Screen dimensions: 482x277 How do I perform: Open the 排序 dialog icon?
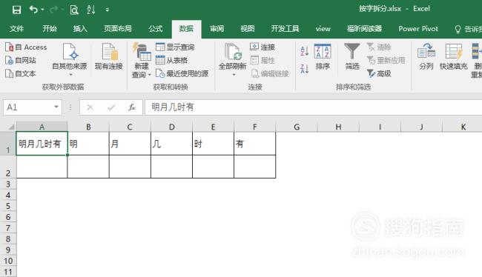323,57
